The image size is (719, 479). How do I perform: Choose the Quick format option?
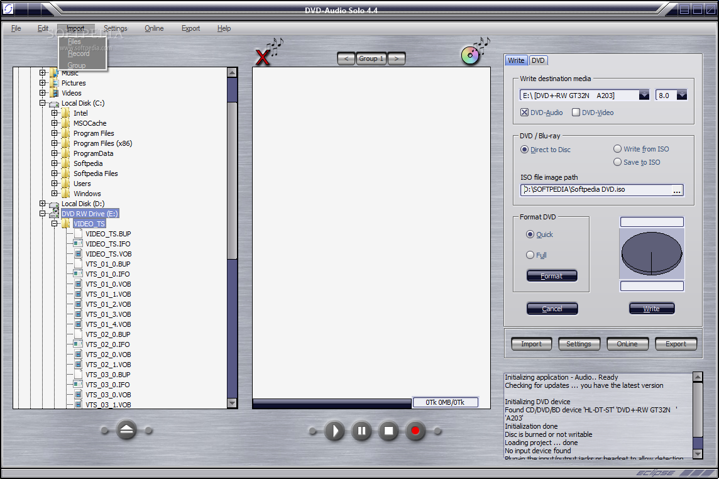point(530,234)
